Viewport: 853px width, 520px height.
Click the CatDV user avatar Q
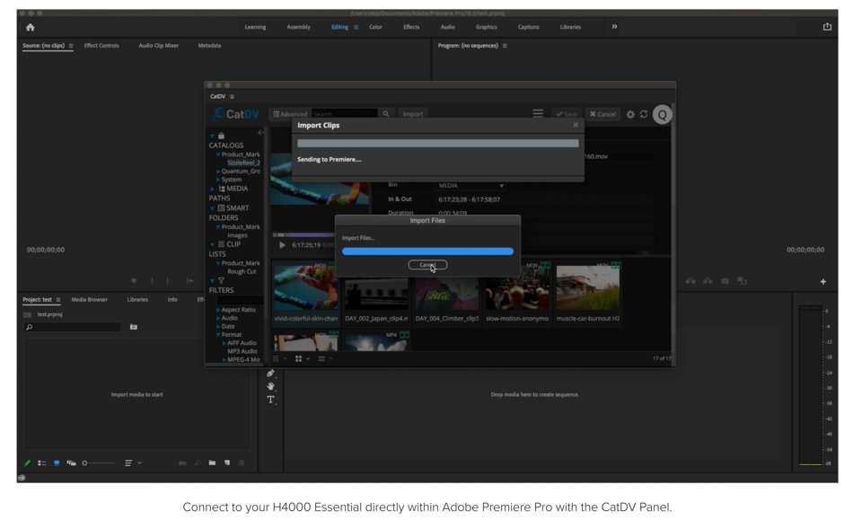(x=663, y=114)
